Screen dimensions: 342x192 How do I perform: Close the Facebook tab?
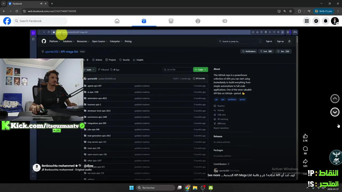[46, 4]
